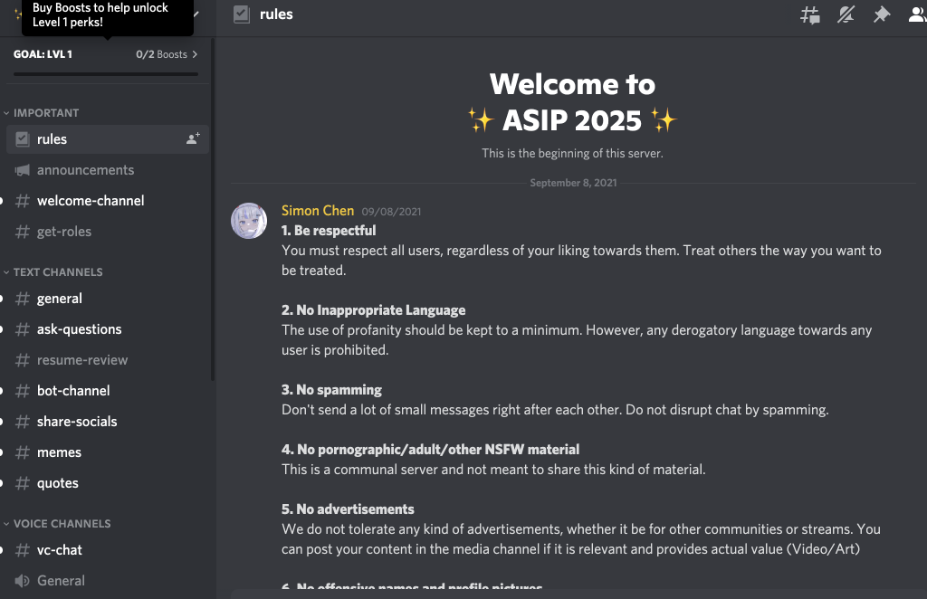This screenshot has width=927, height=599.
Task: Click the Simon Chen username
Action: [318, 211]
